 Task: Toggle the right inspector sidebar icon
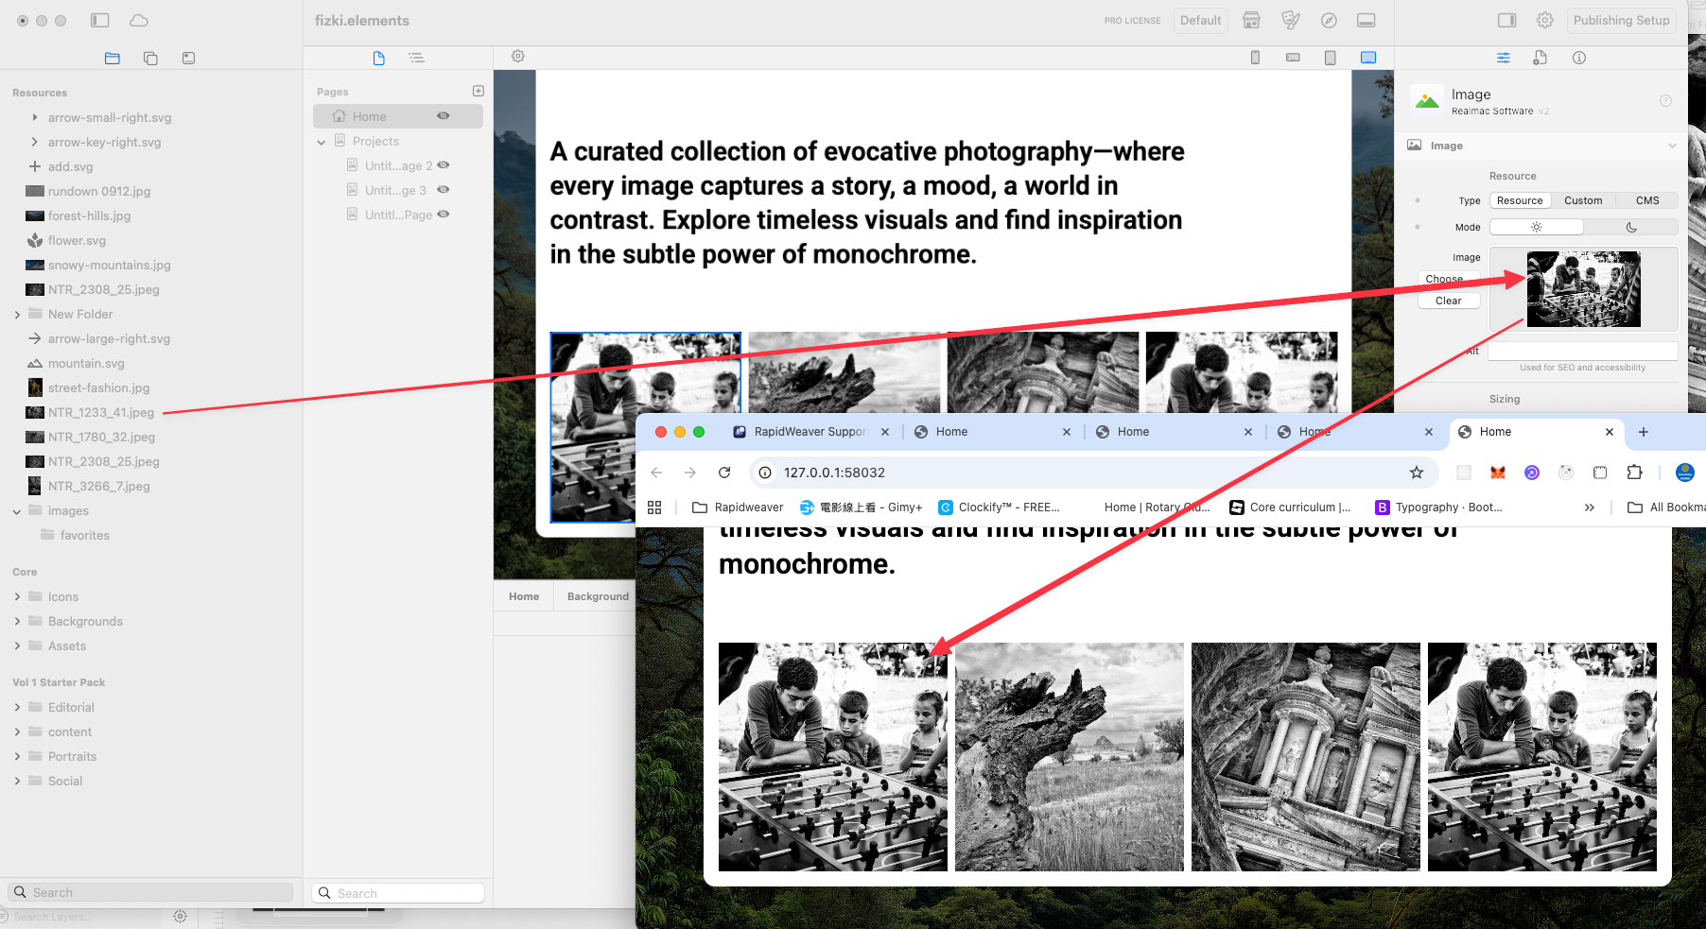[x=1507, y=20]
